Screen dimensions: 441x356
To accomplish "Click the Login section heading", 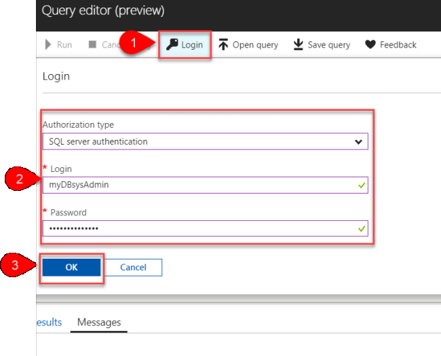I will tap(56, 76).
